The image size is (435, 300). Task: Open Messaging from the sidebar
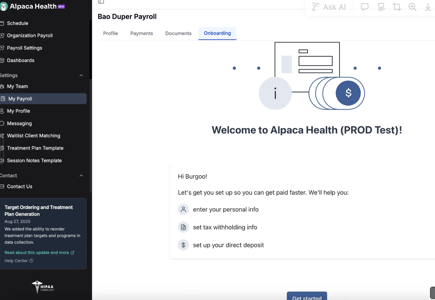(x=19, y=124)
